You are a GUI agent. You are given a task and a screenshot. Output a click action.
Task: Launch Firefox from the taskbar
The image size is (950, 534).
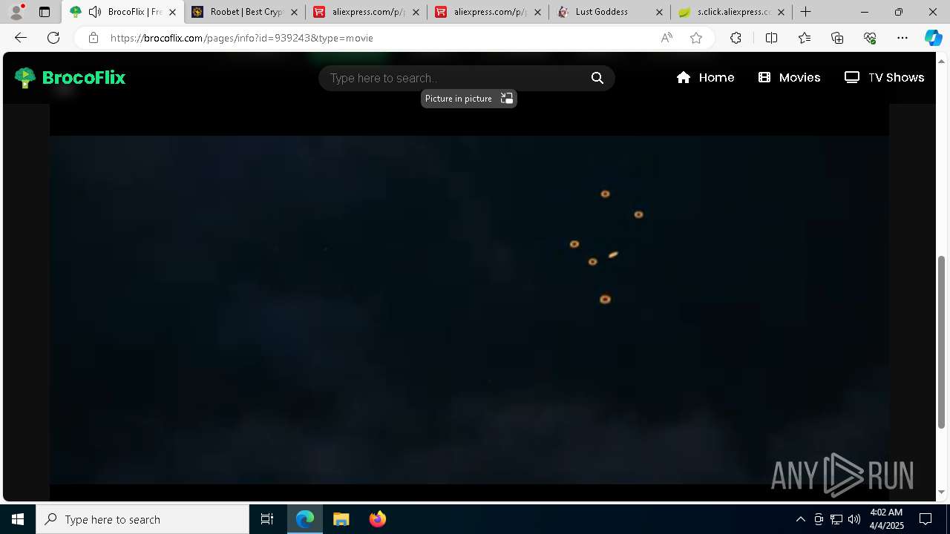click(377, 519)
